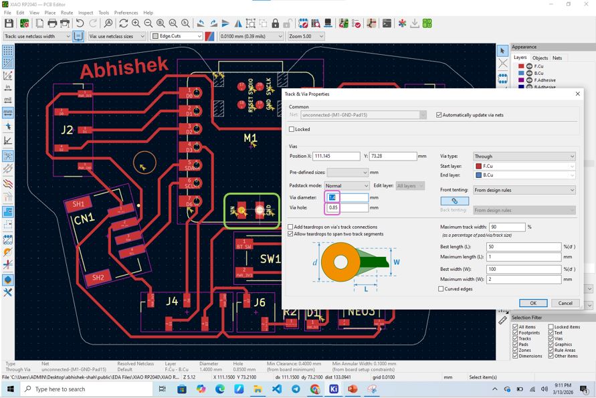The image size is (596, 398).
Task: Click the Undo arrow icon
Action: click(x=80, y=23)
